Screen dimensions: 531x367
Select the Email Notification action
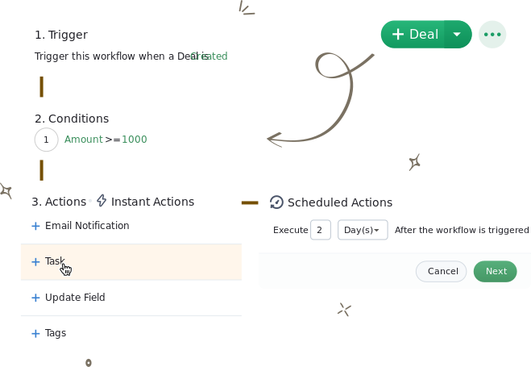tap(87, 226)
